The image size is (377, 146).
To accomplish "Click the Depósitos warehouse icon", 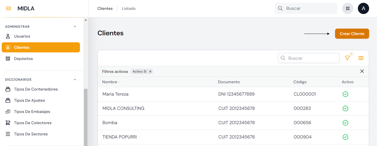I will coord(8,59).
